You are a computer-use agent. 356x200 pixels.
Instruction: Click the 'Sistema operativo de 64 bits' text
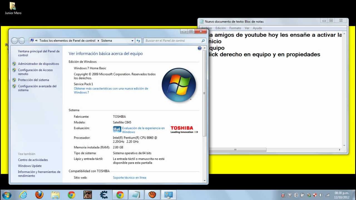132,153
